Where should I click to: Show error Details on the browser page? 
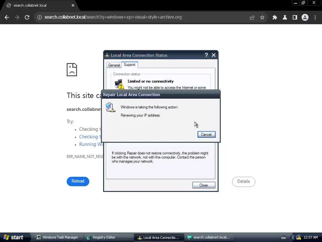tap(244, 181)
